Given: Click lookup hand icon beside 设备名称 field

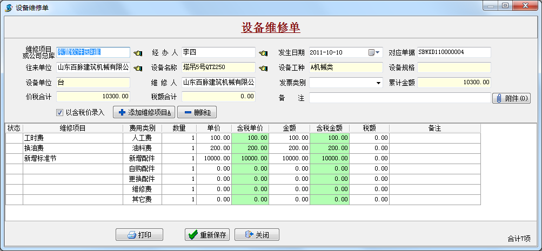Looking at the screenshot, I should tap(263, 68).
